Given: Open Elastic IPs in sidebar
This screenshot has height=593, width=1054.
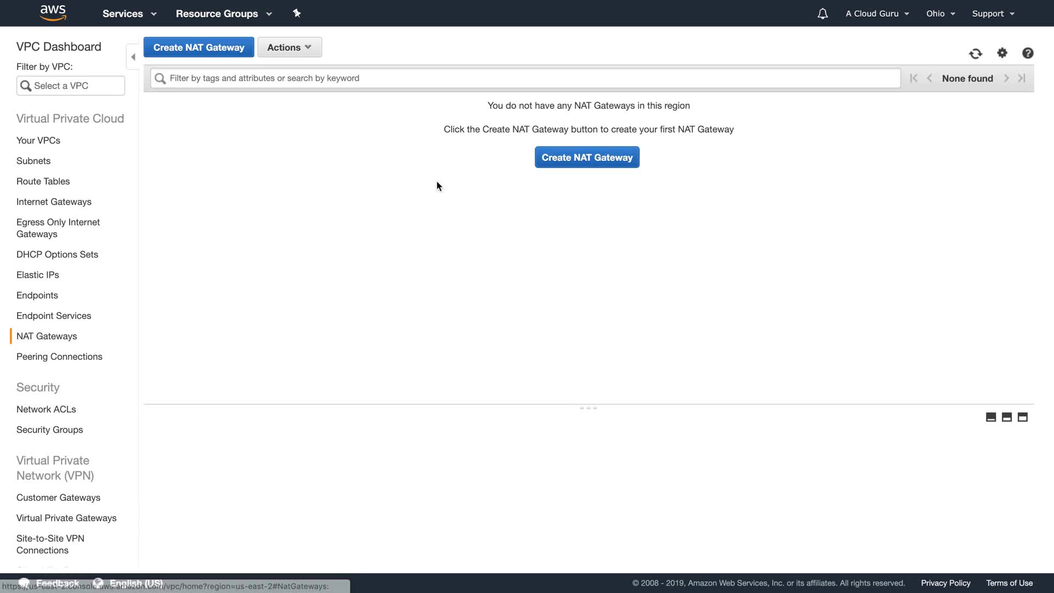Looking at the screenshot, I should point(37,275).
